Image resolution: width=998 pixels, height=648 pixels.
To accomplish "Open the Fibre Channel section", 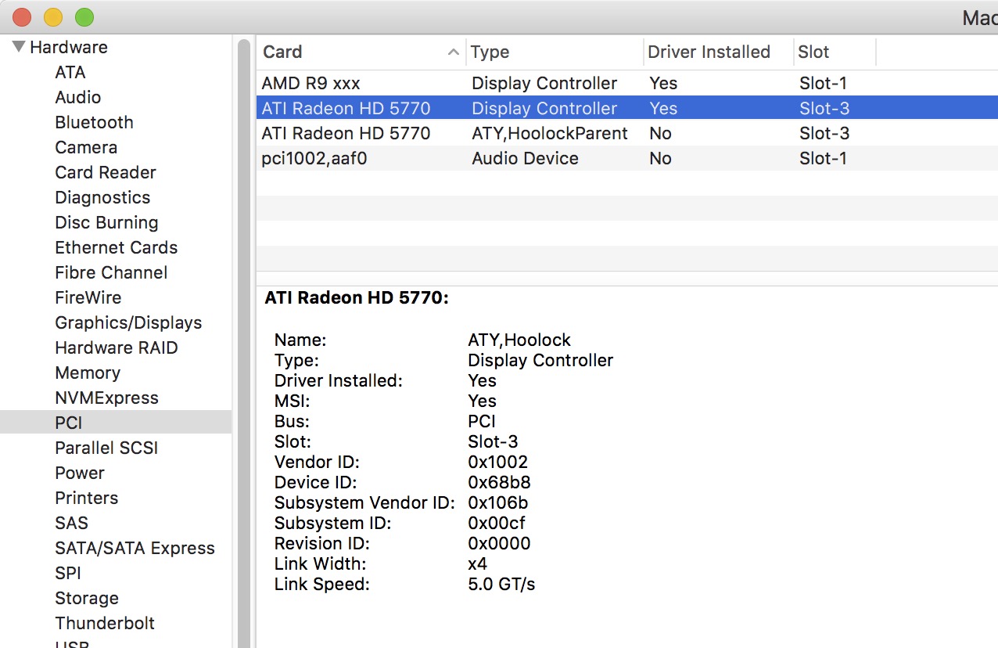I will 111,272.
